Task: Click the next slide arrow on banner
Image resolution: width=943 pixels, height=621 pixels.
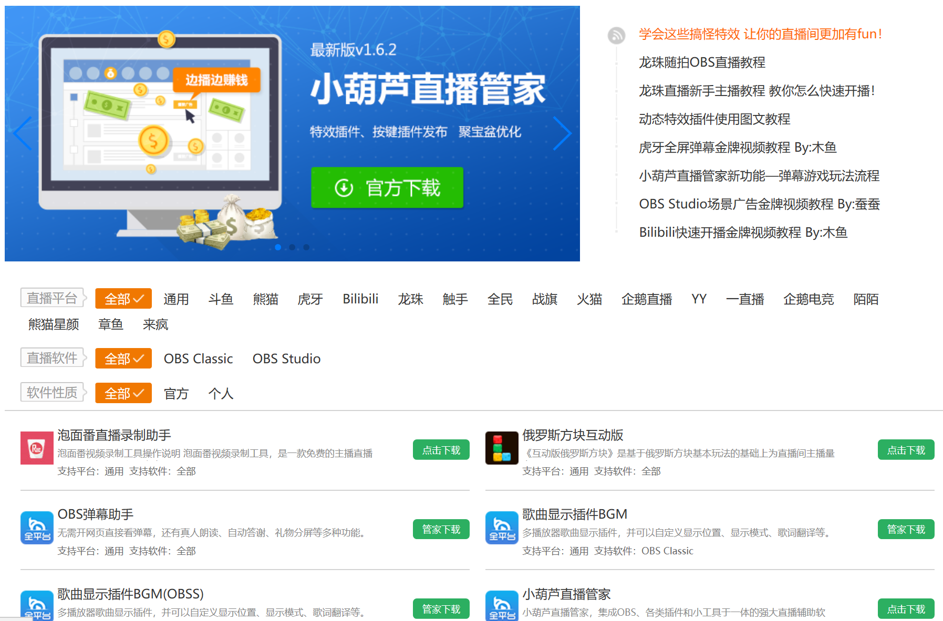Action: [562, 133]
